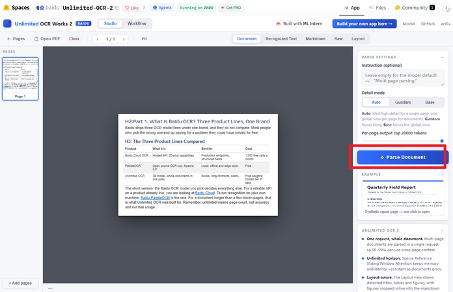This screenshot has width=453, height=292.
Task: Click the Baidu PaddleOCR link in document
Action: [155, 198]
